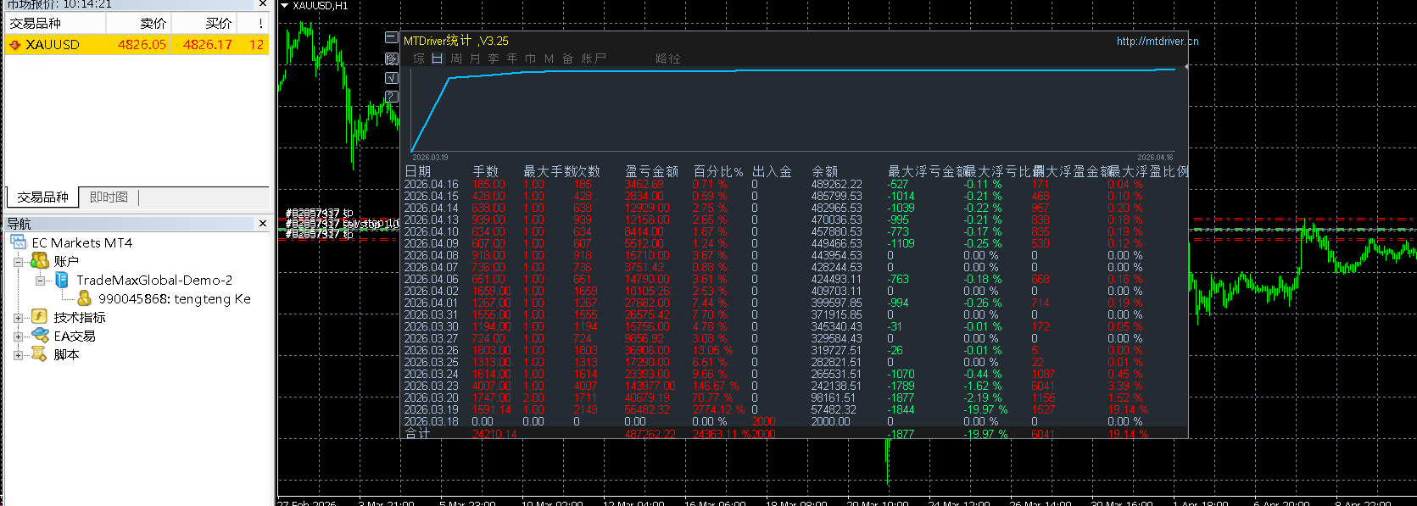This screenshot has width=1417, height=506.
Task: Switch to 交易品种 tab in Market Watch
Action: 42,197
